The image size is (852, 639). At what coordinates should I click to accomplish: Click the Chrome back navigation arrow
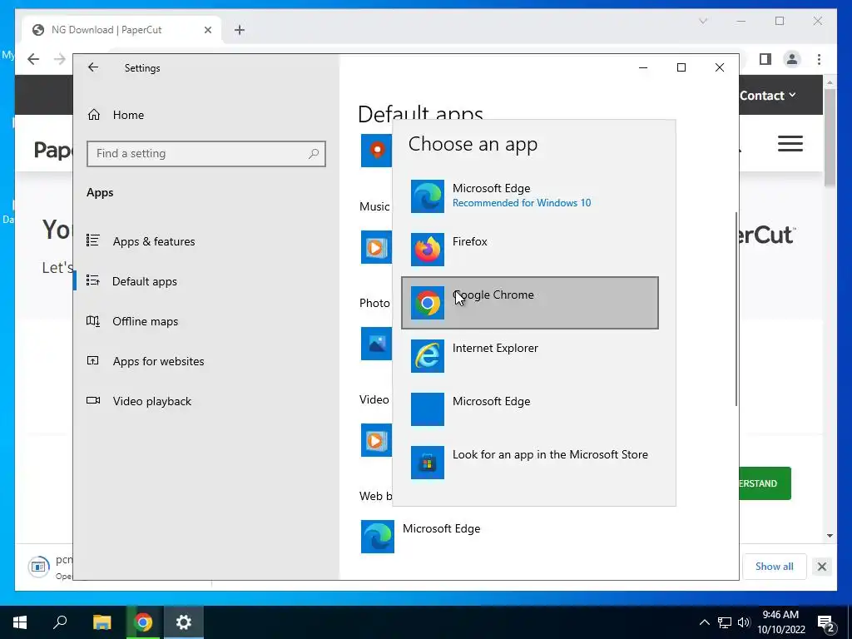click(x=33, y=59)
